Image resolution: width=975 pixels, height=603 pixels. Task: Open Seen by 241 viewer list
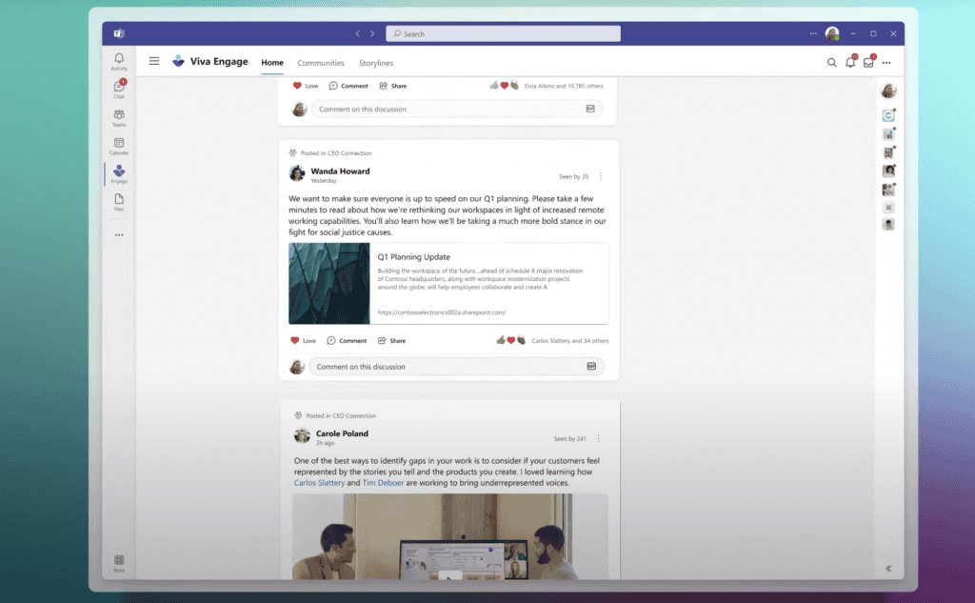pyautogui.click(x=569, y=439)
